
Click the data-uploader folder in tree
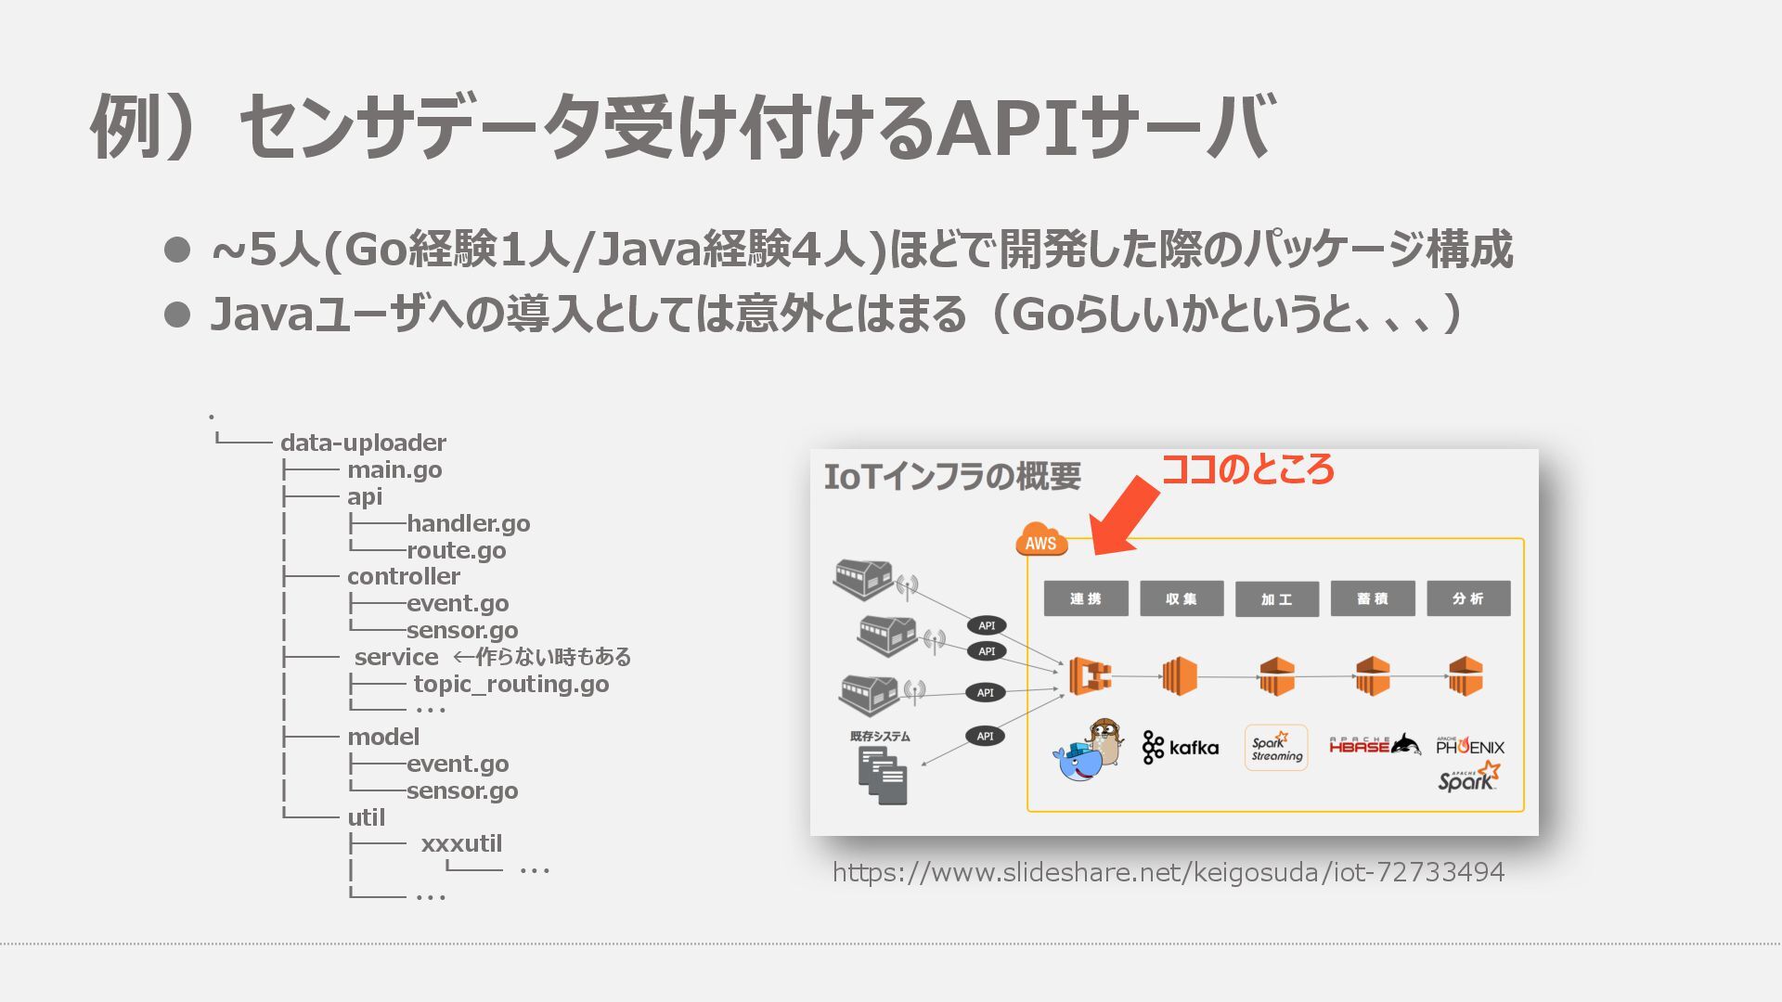(x=363, y=443)
